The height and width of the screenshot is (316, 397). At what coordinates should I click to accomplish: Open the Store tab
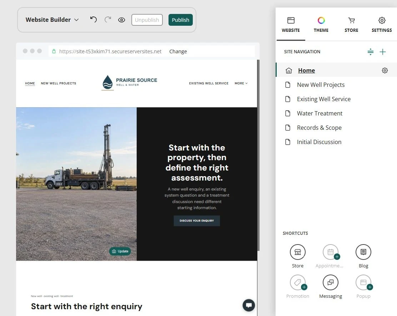click(351, 25)
